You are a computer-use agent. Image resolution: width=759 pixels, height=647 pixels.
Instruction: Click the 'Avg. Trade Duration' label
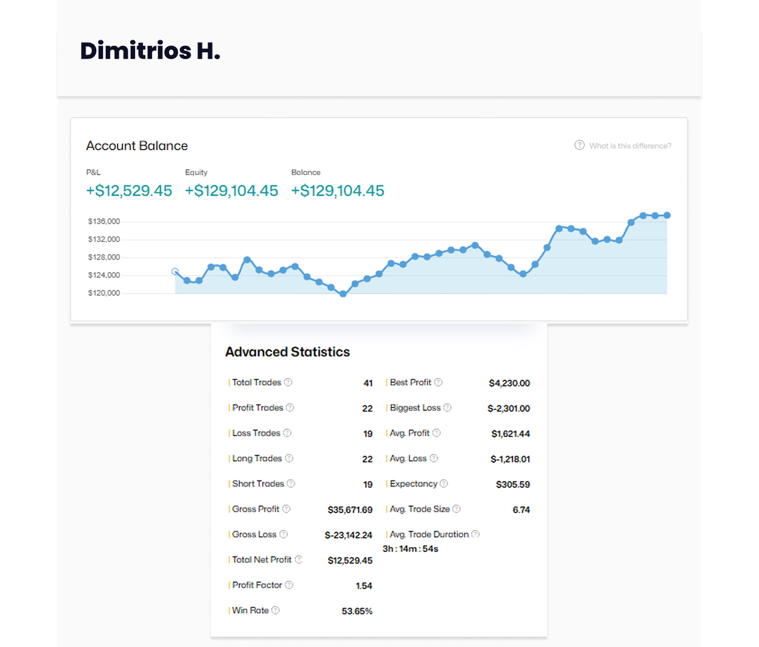point(429,534)
